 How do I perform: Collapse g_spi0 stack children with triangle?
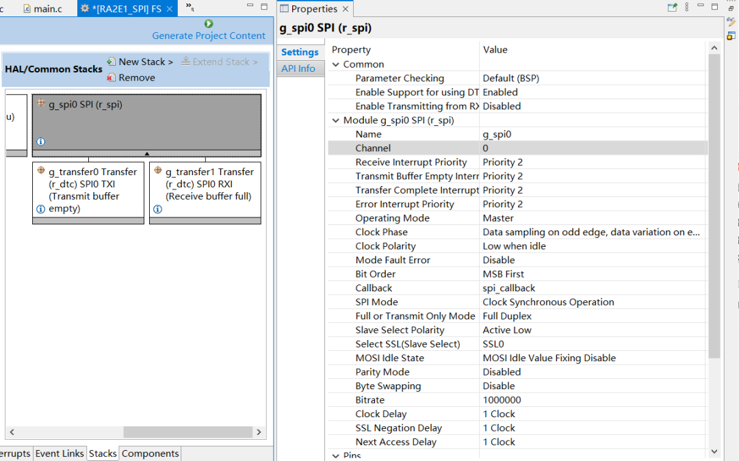pos(146,154)
